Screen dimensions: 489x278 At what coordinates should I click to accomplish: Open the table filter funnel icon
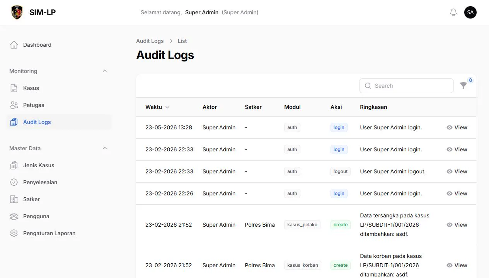(x=463, y=86)
